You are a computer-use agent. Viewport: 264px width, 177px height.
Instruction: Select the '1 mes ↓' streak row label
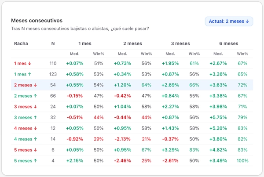point(22,63)
